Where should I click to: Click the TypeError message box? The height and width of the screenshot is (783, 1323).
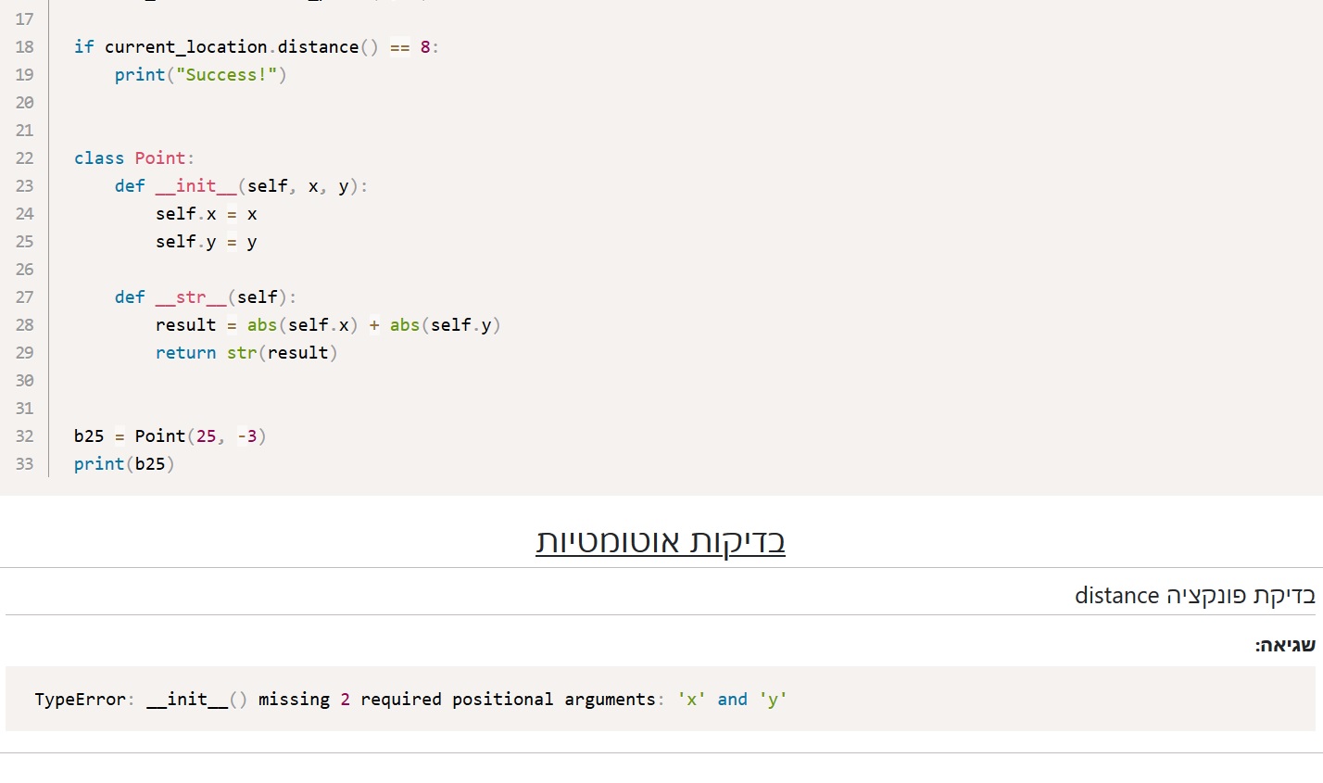point(661,699)
